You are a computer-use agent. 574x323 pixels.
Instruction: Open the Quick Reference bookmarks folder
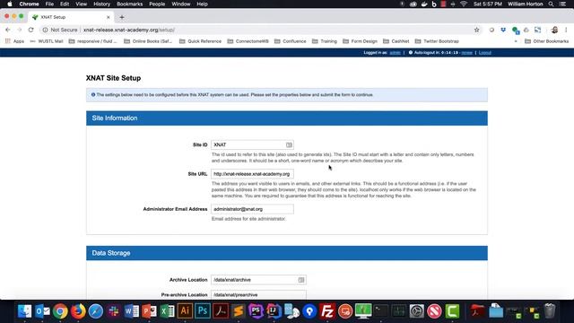[x=200, y=41]
